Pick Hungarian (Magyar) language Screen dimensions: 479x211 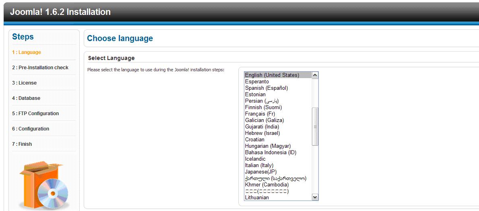(x=278, y=146)
